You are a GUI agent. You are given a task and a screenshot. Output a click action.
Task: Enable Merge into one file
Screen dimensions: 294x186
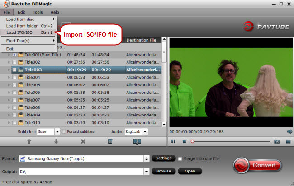[x=180, y=159]
